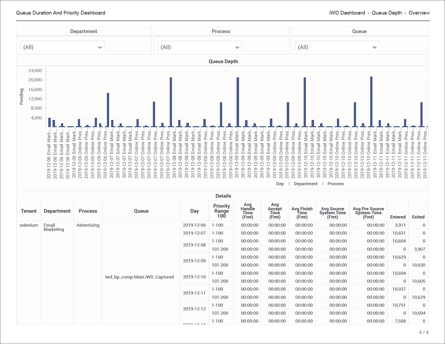Select the selenium tenant cell
This screenshot has height=344, width=445.
click(x=29, y=225)
